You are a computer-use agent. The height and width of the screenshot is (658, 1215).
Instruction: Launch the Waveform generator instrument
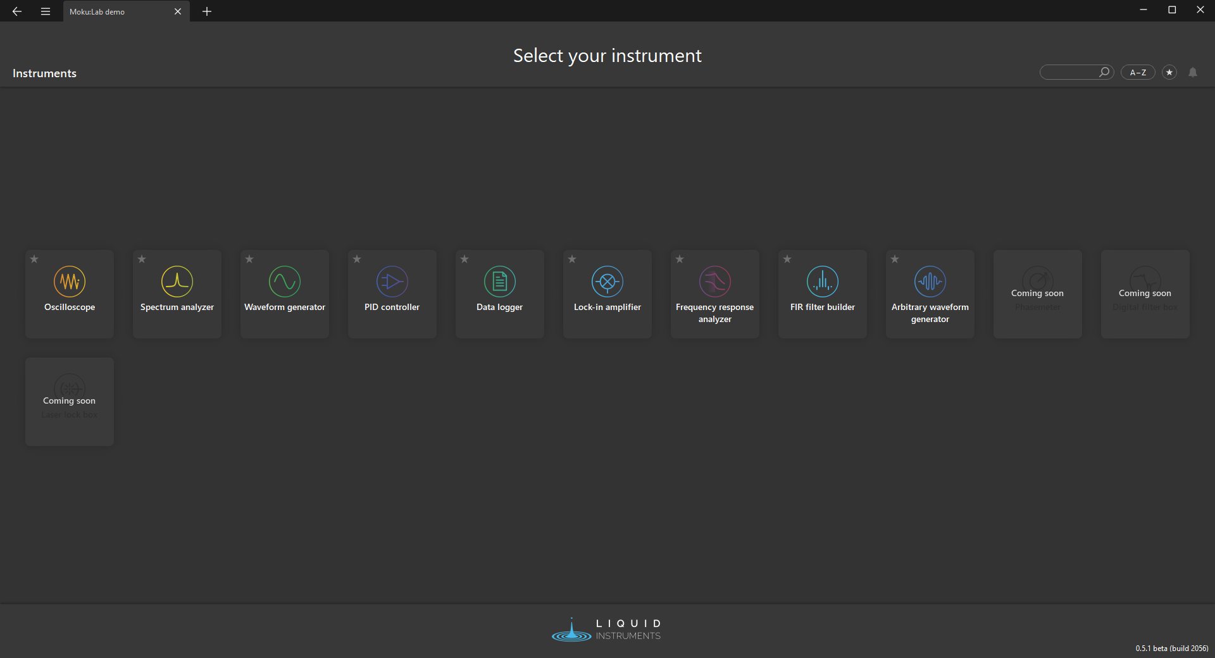tap(285, 282)
